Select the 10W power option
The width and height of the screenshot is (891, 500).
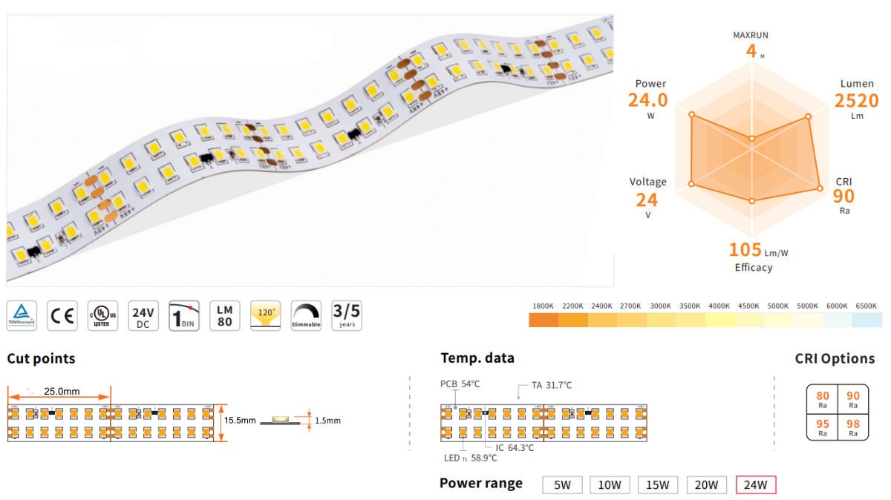[x=610, y=485]
